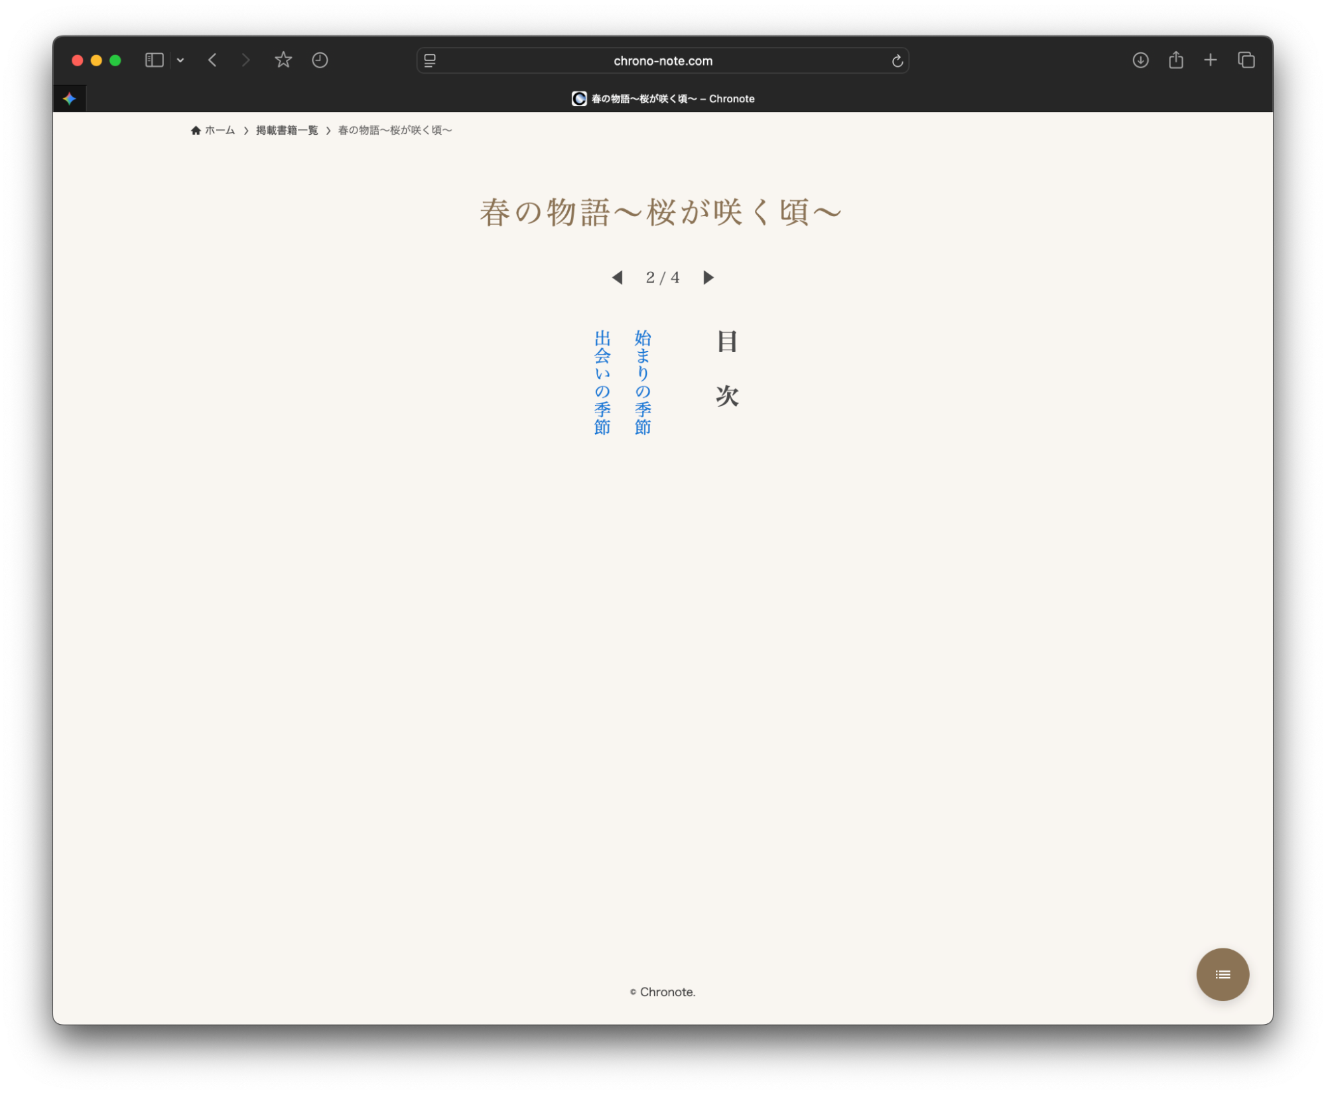
Task: Expand the sidebar options chevron
Action: 180,60
